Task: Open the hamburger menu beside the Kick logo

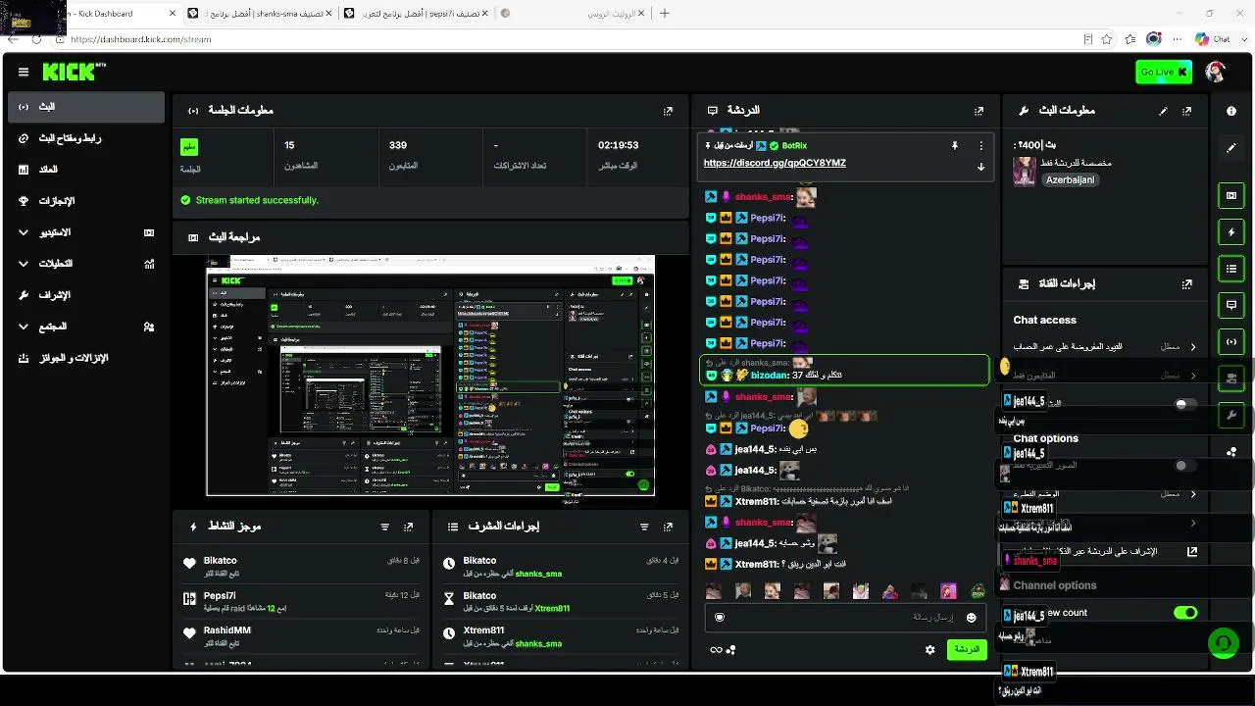Action: pyautogui.click(x=24, y=72)
